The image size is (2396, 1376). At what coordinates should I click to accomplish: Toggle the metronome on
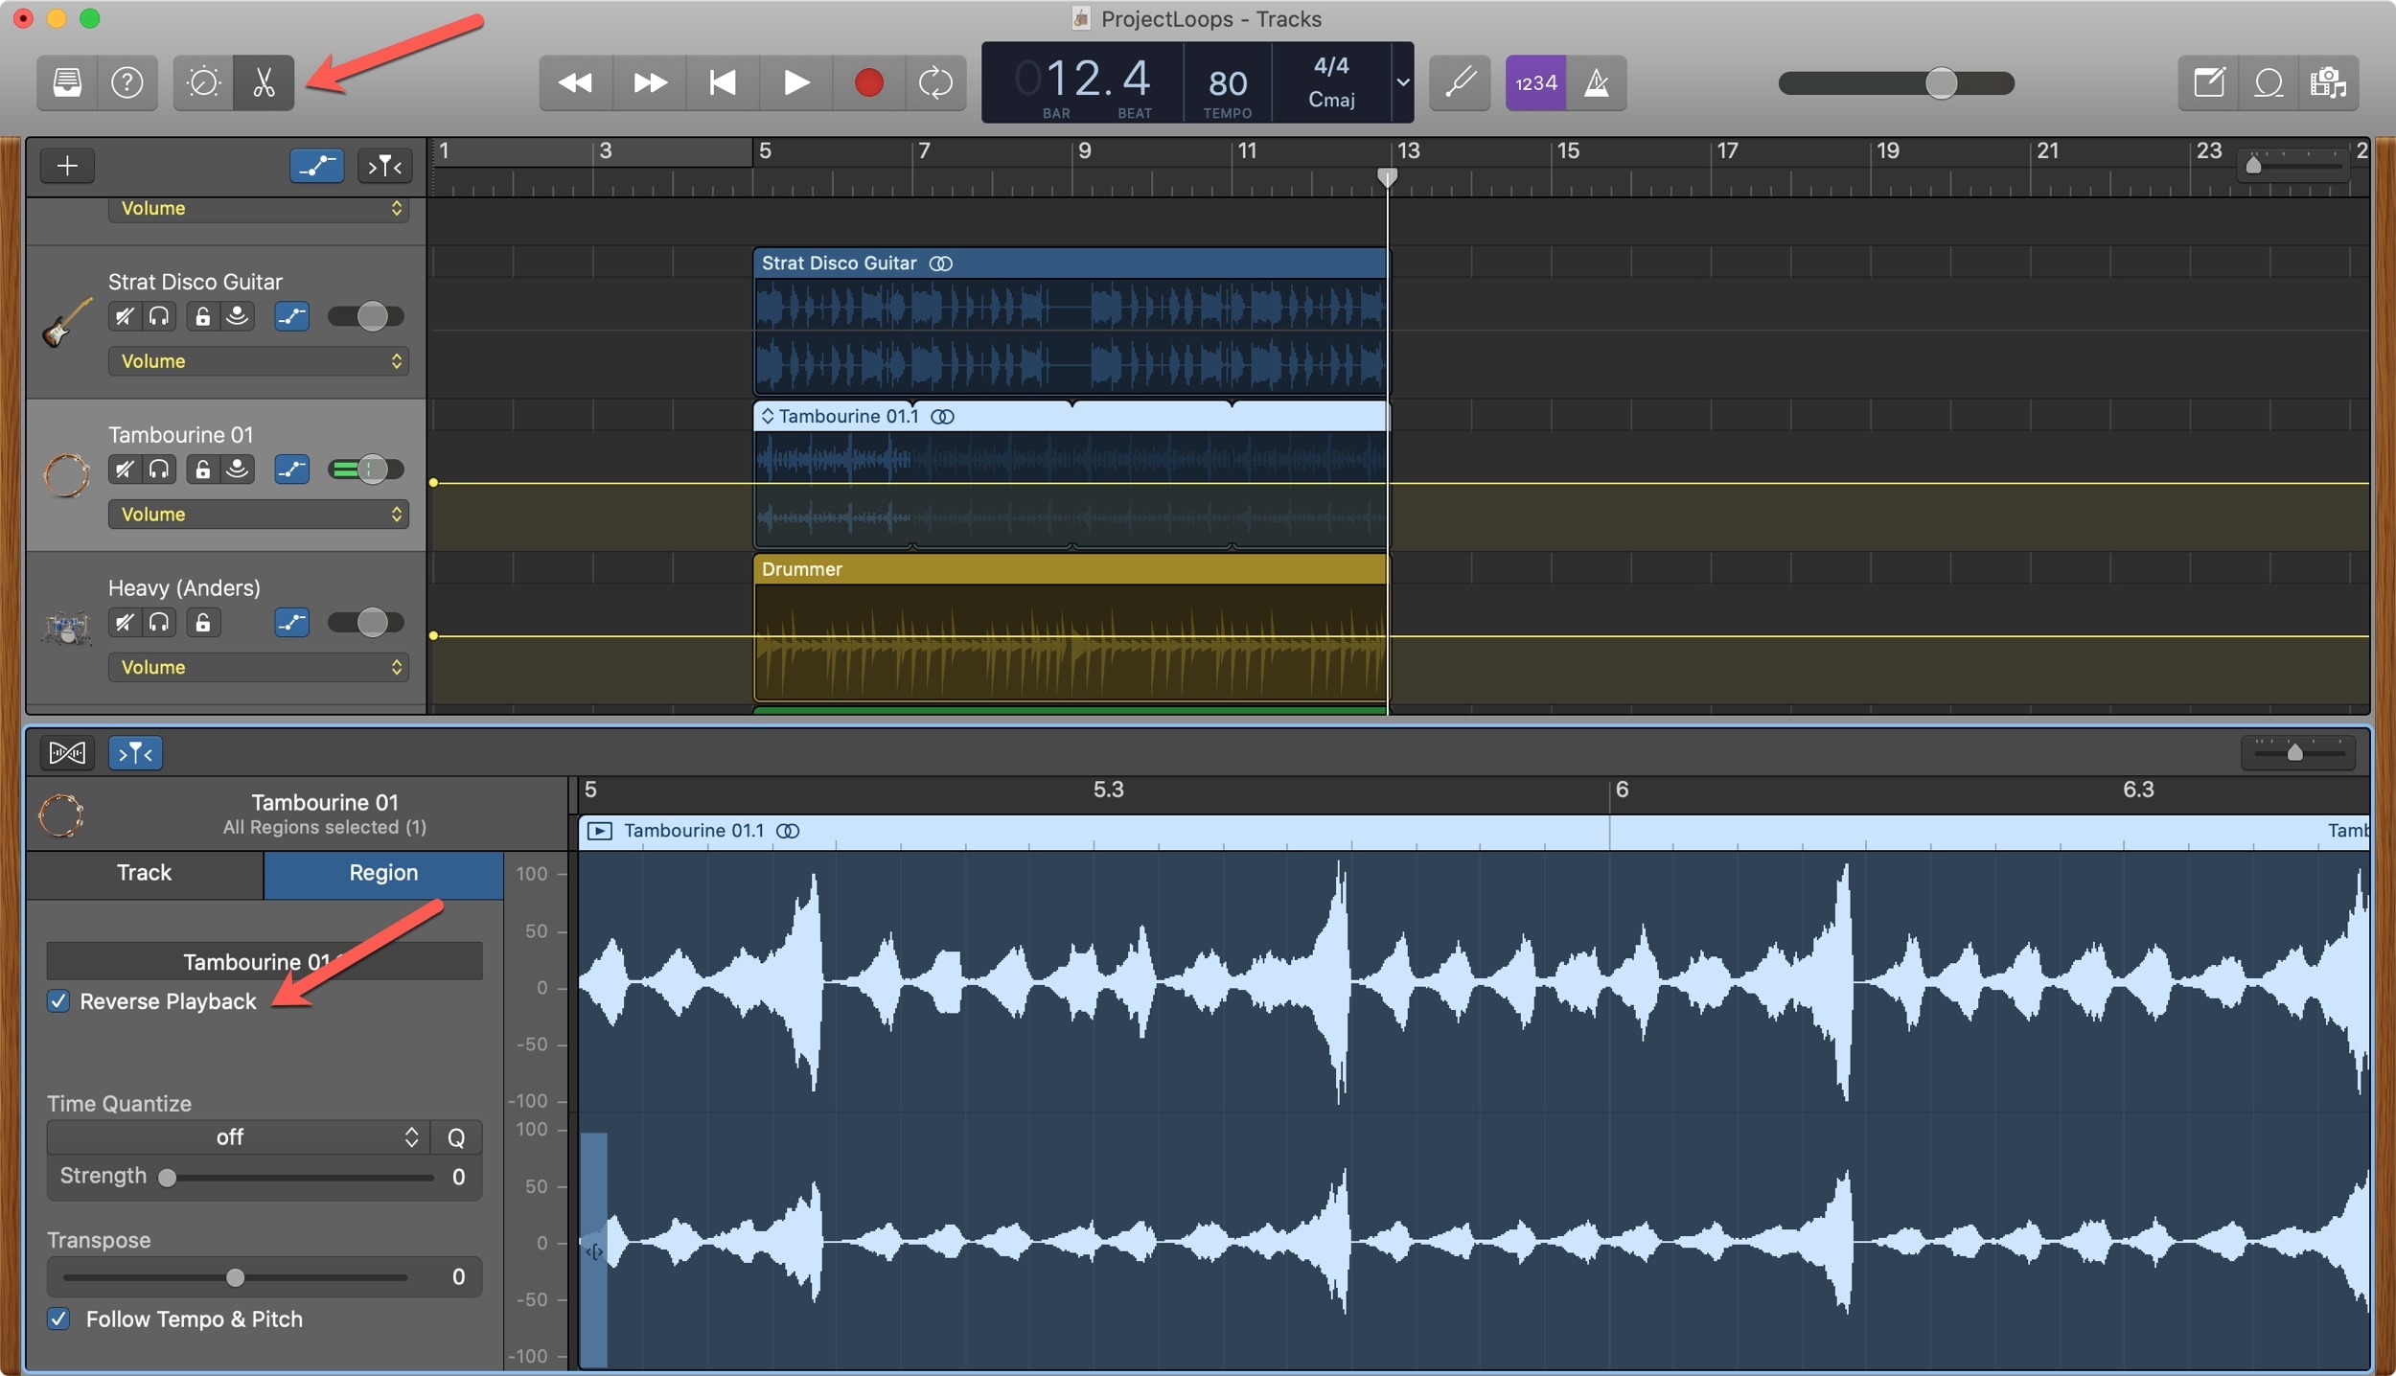click(x=1597, y=82)
